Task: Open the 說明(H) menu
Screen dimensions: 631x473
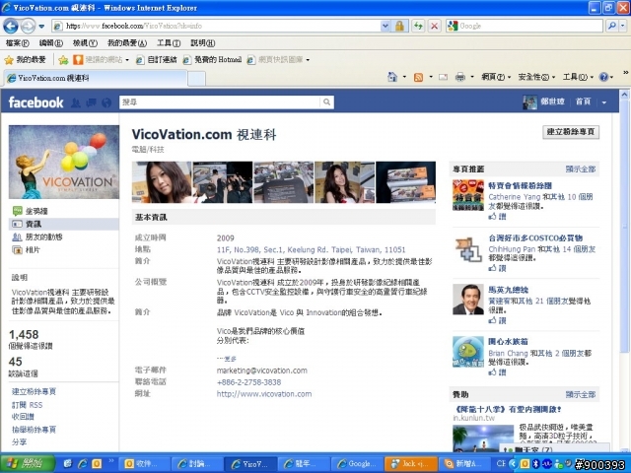Action: tap(202, 43)
